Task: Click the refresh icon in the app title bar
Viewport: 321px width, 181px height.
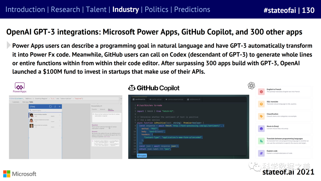Action: pos(51,107)
